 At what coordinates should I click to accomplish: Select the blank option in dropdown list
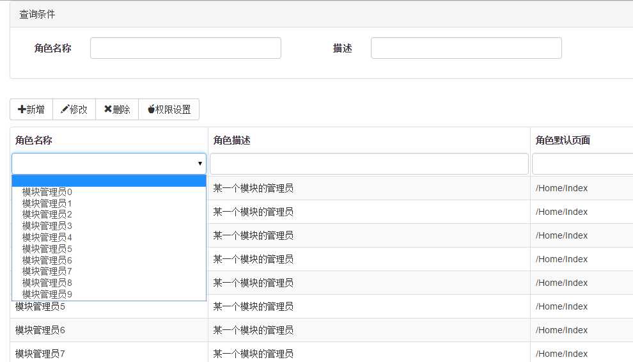point(109,180)
